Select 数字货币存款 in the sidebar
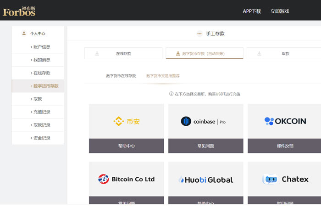 38,86
